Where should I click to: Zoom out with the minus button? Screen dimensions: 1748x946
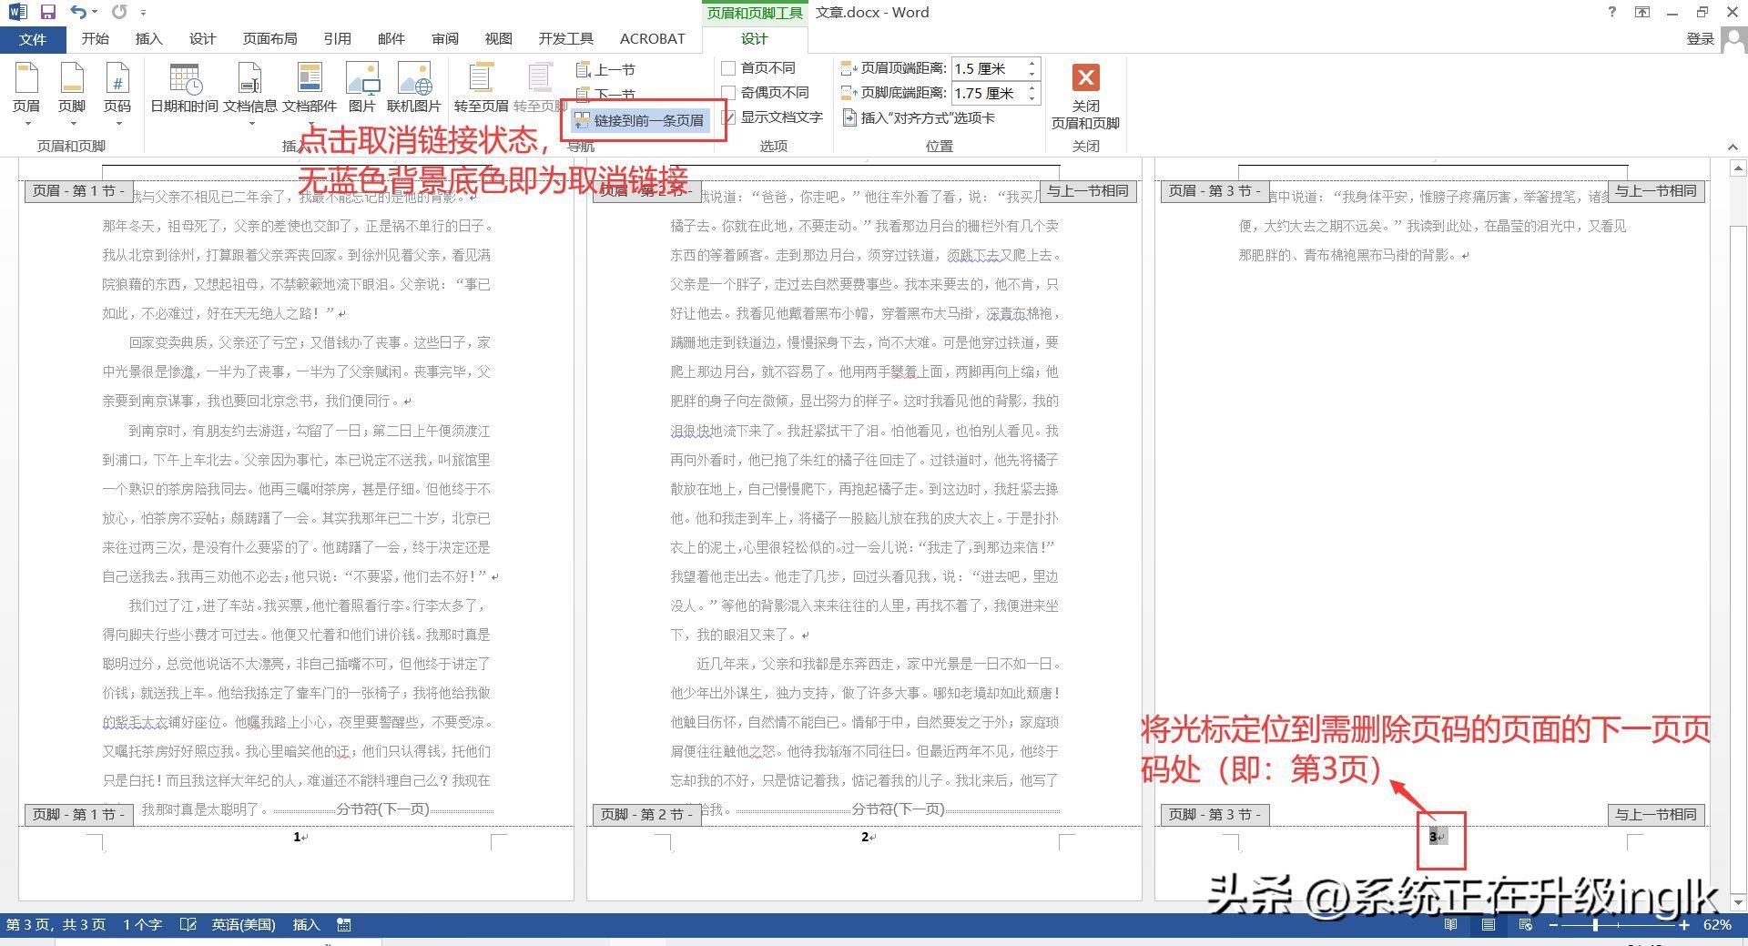click(x=1553, y=924)
